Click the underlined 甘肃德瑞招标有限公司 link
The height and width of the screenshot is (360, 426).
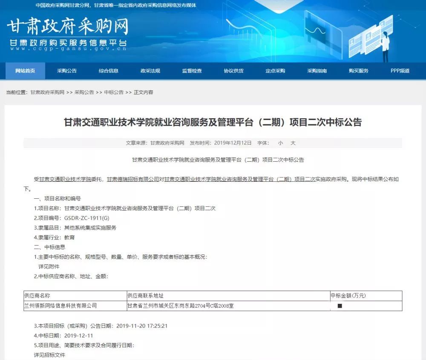132,180
